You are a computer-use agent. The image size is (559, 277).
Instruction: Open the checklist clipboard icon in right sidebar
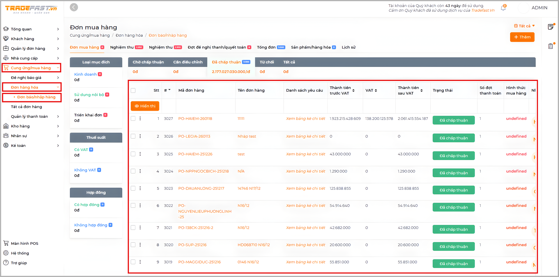pyautogui.click(x=550, y=46)
